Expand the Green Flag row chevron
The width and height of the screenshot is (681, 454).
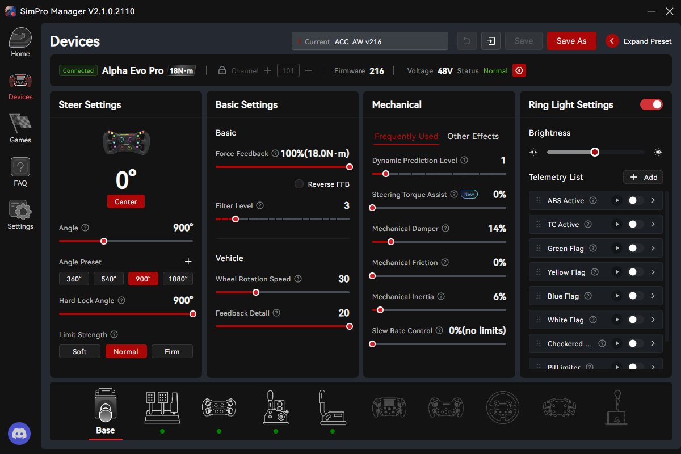[653, 248]
